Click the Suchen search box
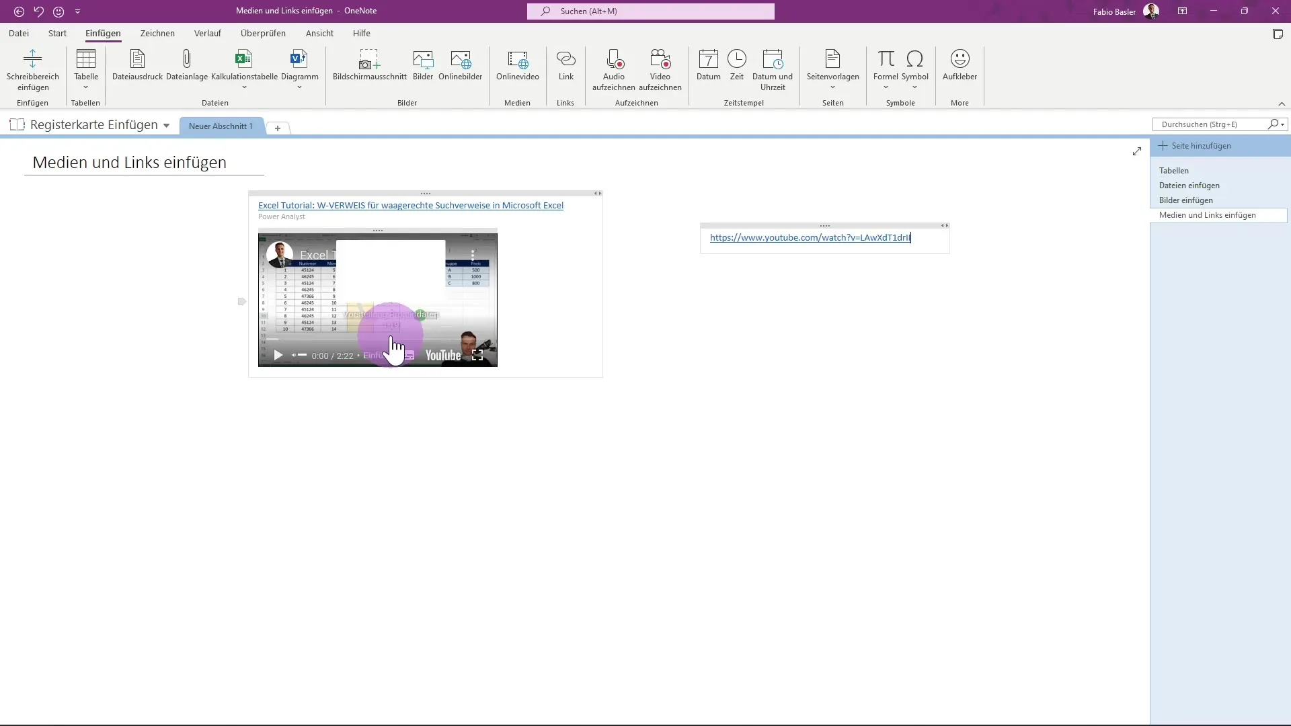The width and height of the screenshot is (1291, 726). [x=650, y=11]
